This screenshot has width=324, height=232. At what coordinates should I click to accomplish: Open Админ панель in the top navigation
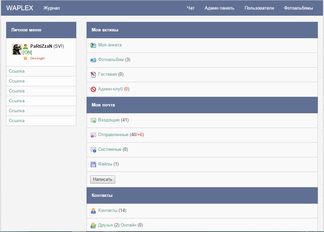[219, 8]
